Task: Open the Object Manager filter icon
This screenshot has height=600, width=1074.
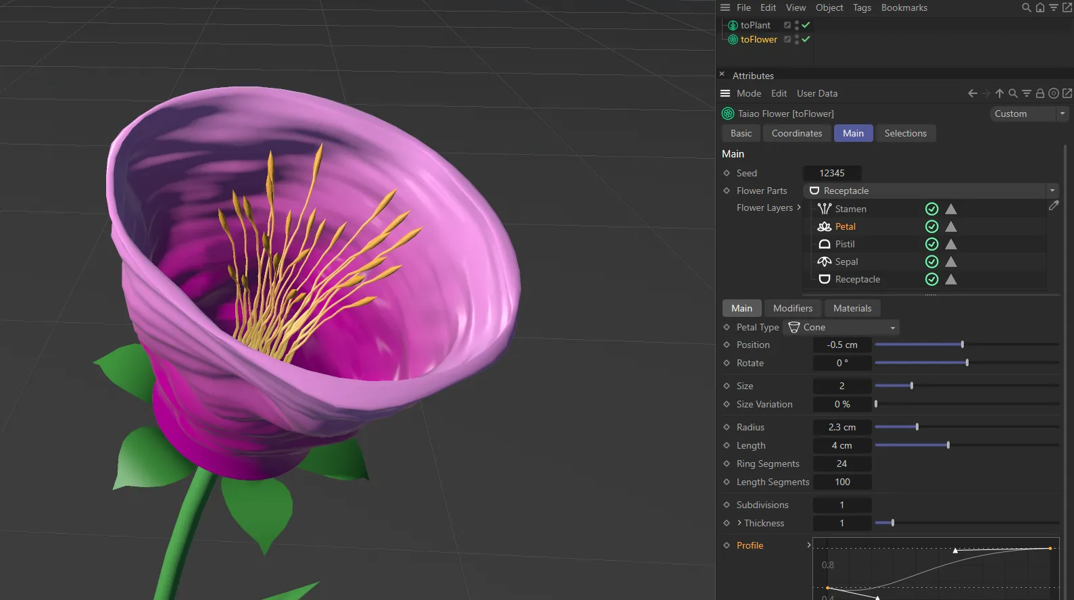Action: (1054, 7)
